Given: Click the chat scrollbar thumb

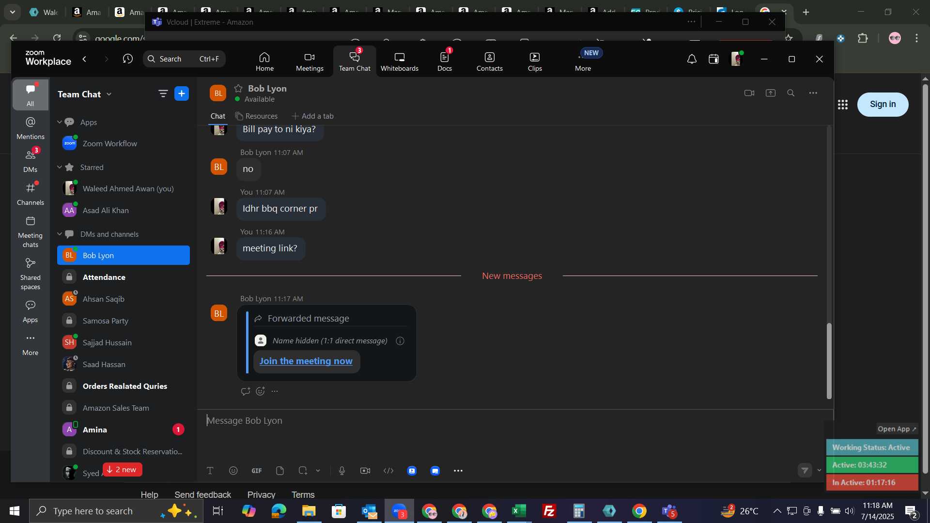Looking at the screenshot, I should [829, 361].
